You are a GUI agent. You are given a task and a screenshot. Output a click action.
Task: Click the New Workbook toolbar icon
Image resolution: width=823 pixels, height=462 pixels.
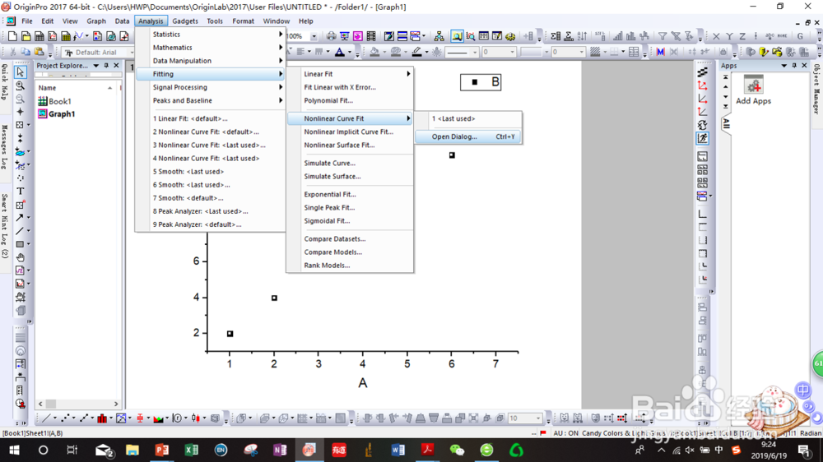[x=39, y=36]
